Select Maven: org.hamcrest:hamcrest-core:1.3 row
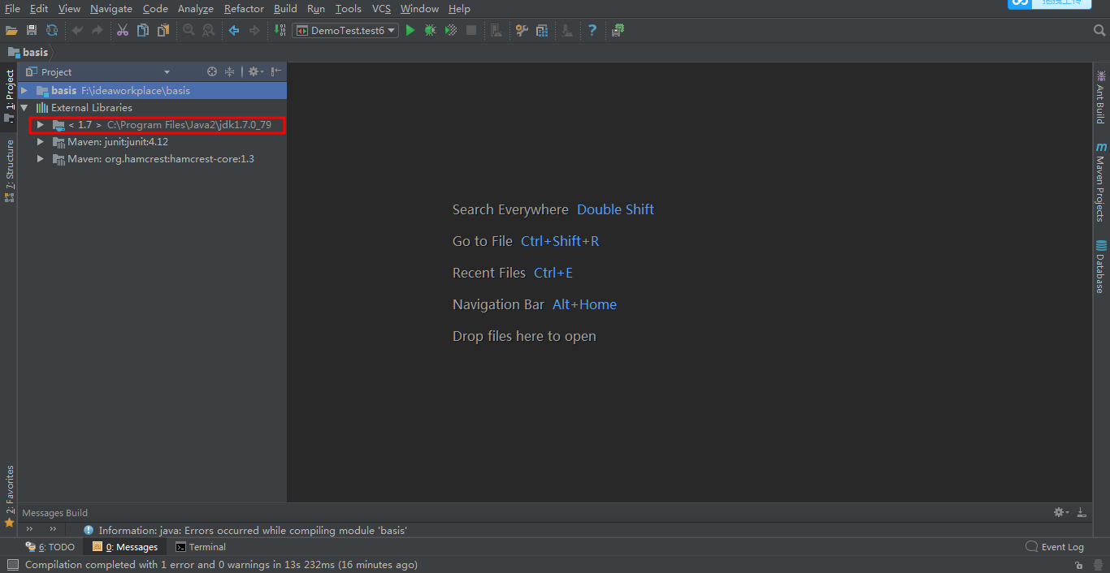Screen dimensions: 1110x573 [x=153, y=158]
